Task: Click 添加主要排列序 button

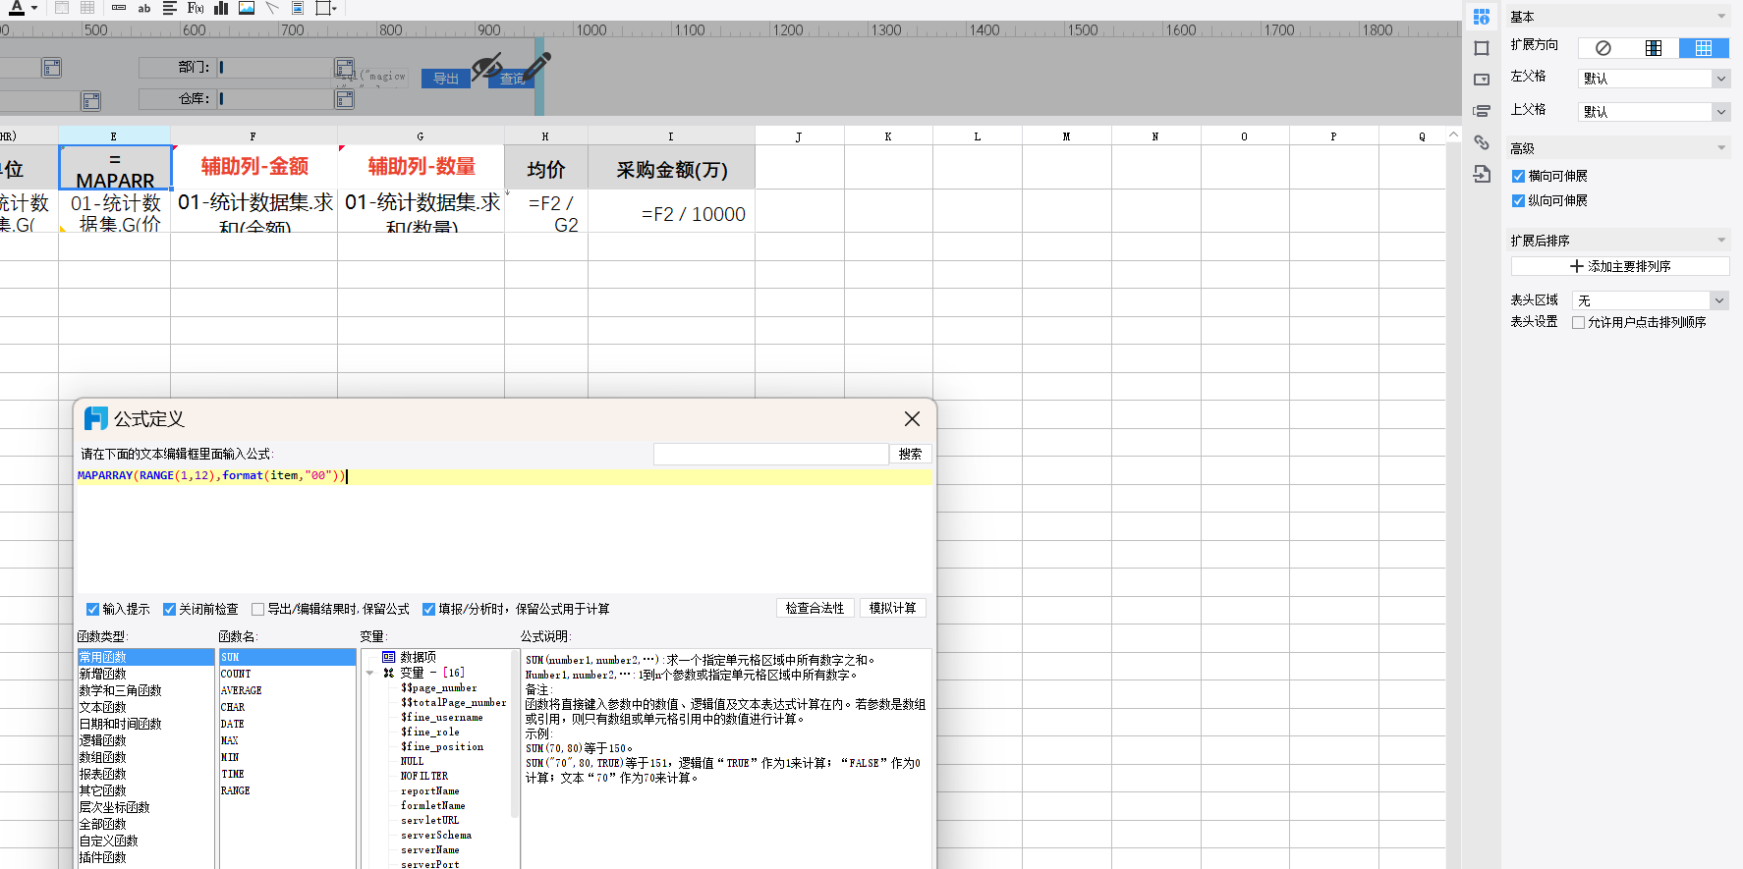Action: pyautogui.click(x=1620, y=266)
